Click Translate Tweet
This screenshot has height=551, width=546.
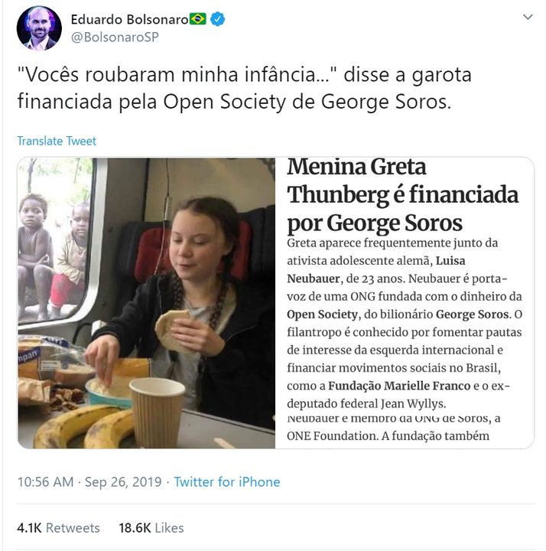[57, 141]
